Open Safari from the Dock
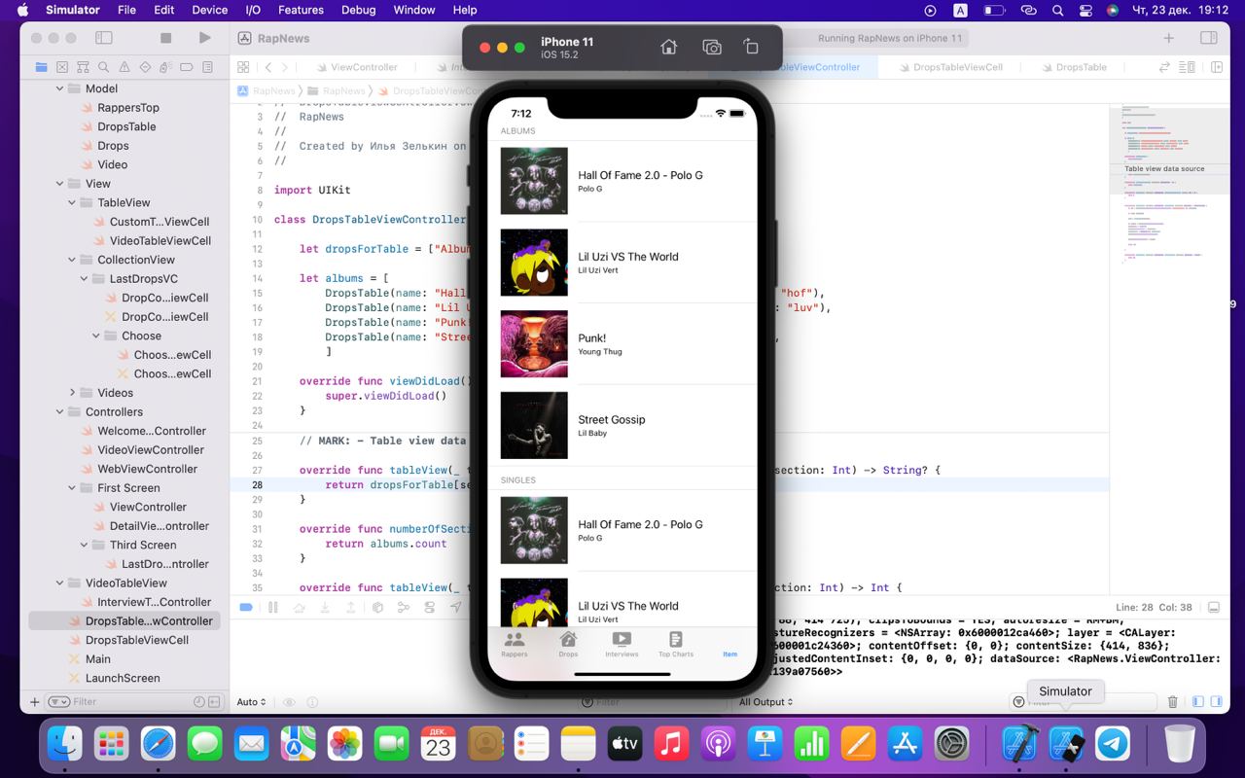Viewport: 1245px width, 778px height. (159, 745)
